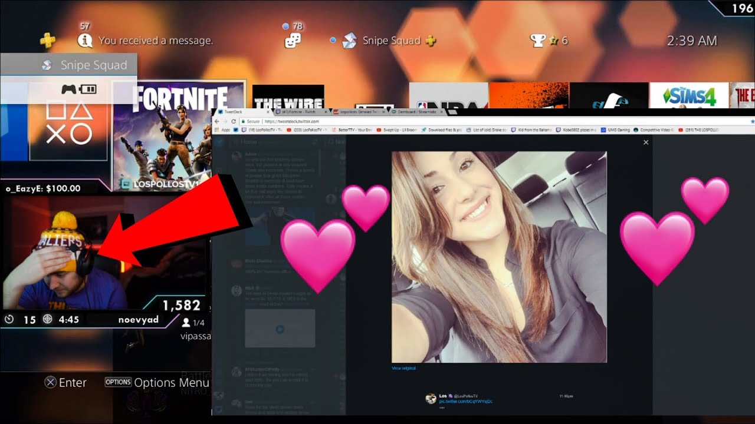Read the 'You received a message' notification

click(x=156, y=41)
